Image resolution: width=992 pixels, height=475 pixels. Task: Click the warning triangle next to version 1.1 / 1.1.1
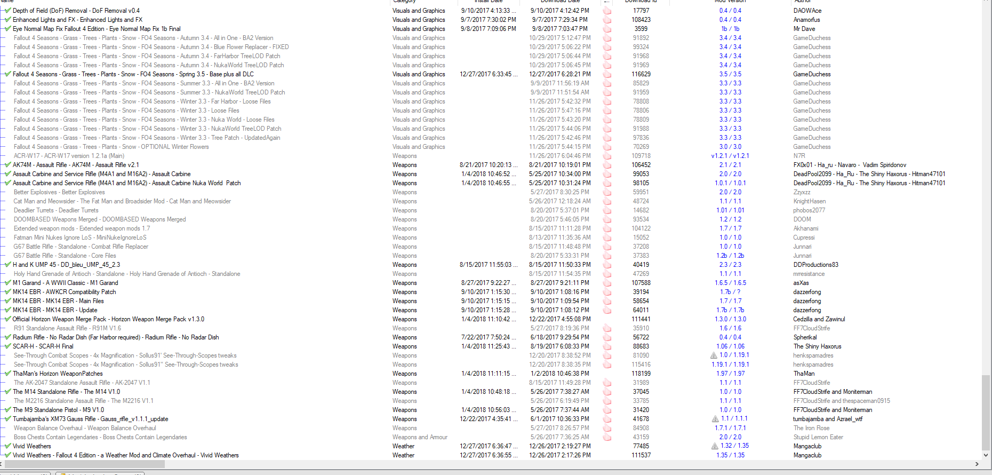click(715, 419)
